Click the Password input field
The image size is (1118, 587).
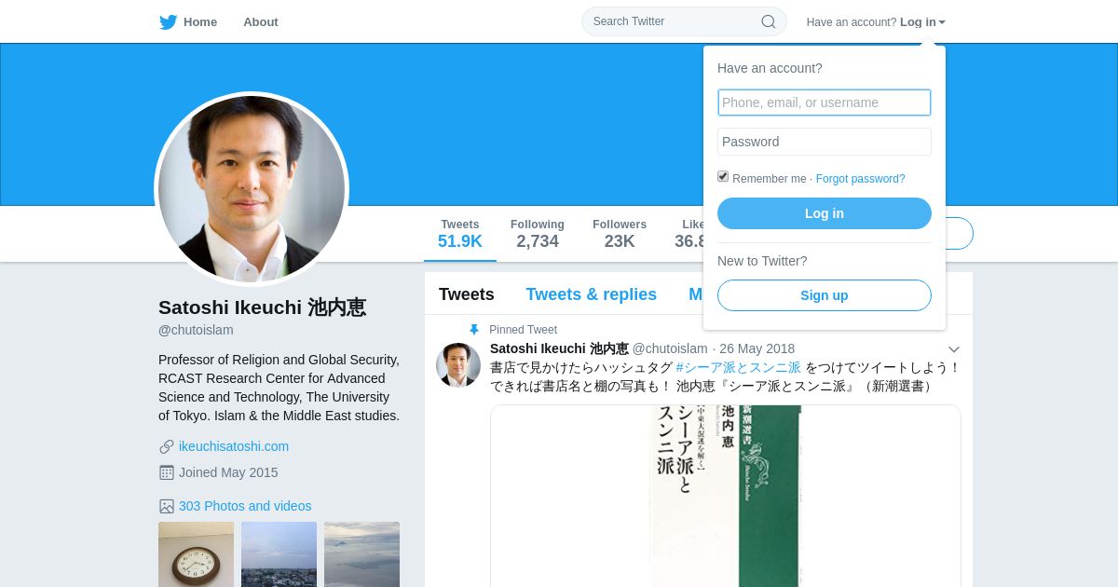pos(825,142)
